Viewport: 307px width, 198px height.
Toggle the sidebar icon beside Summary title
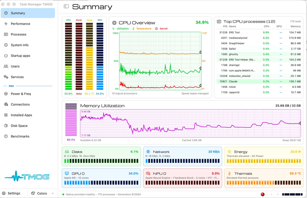pos(66,7)
